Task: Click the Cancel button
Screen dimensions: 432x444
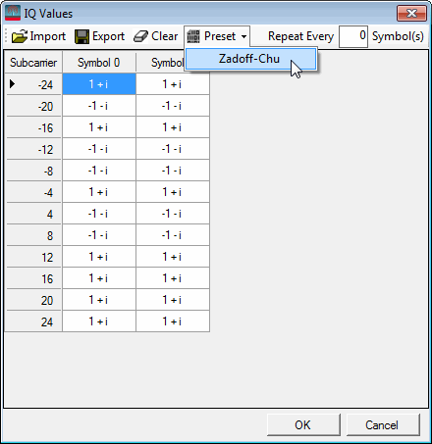Action: tap(383, 424)
